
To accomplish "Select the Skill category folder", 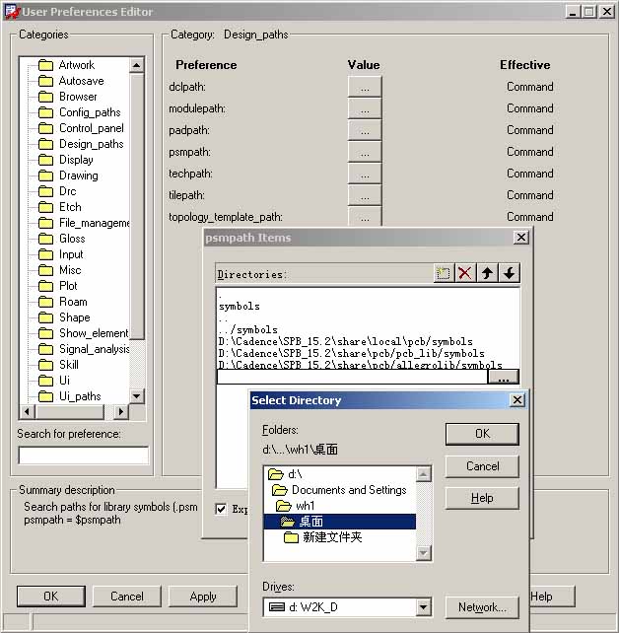I will point(58,365).
